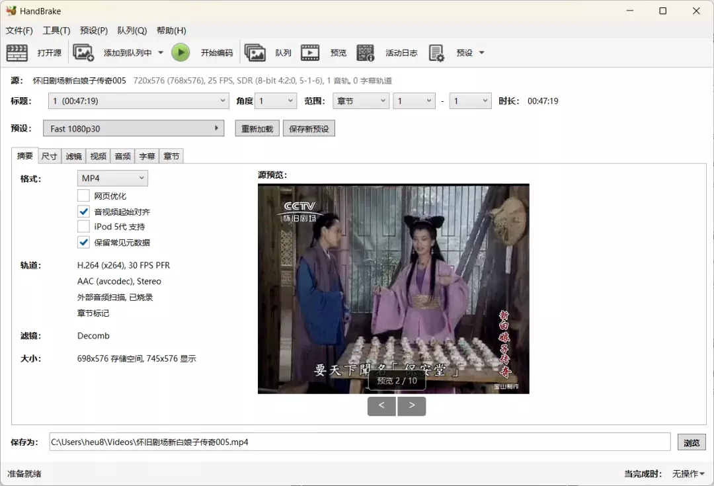
Task: Click the 浏览 browse button
Action: [692, 442]
